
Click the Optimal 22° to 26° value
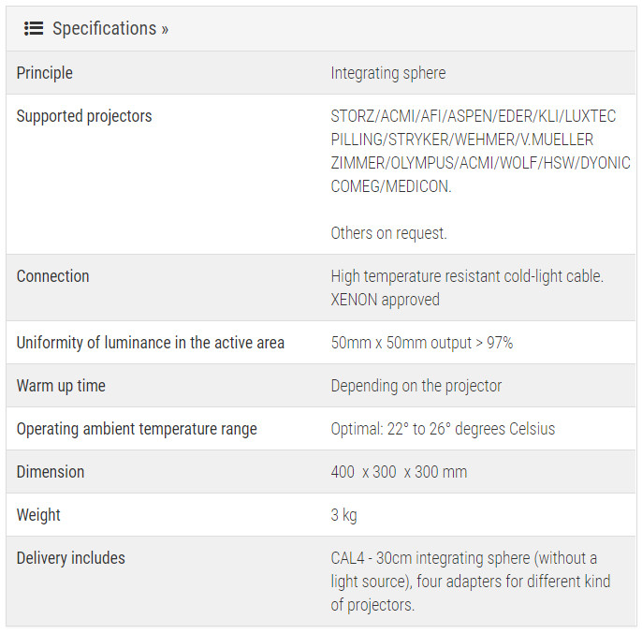click(443, 429)
